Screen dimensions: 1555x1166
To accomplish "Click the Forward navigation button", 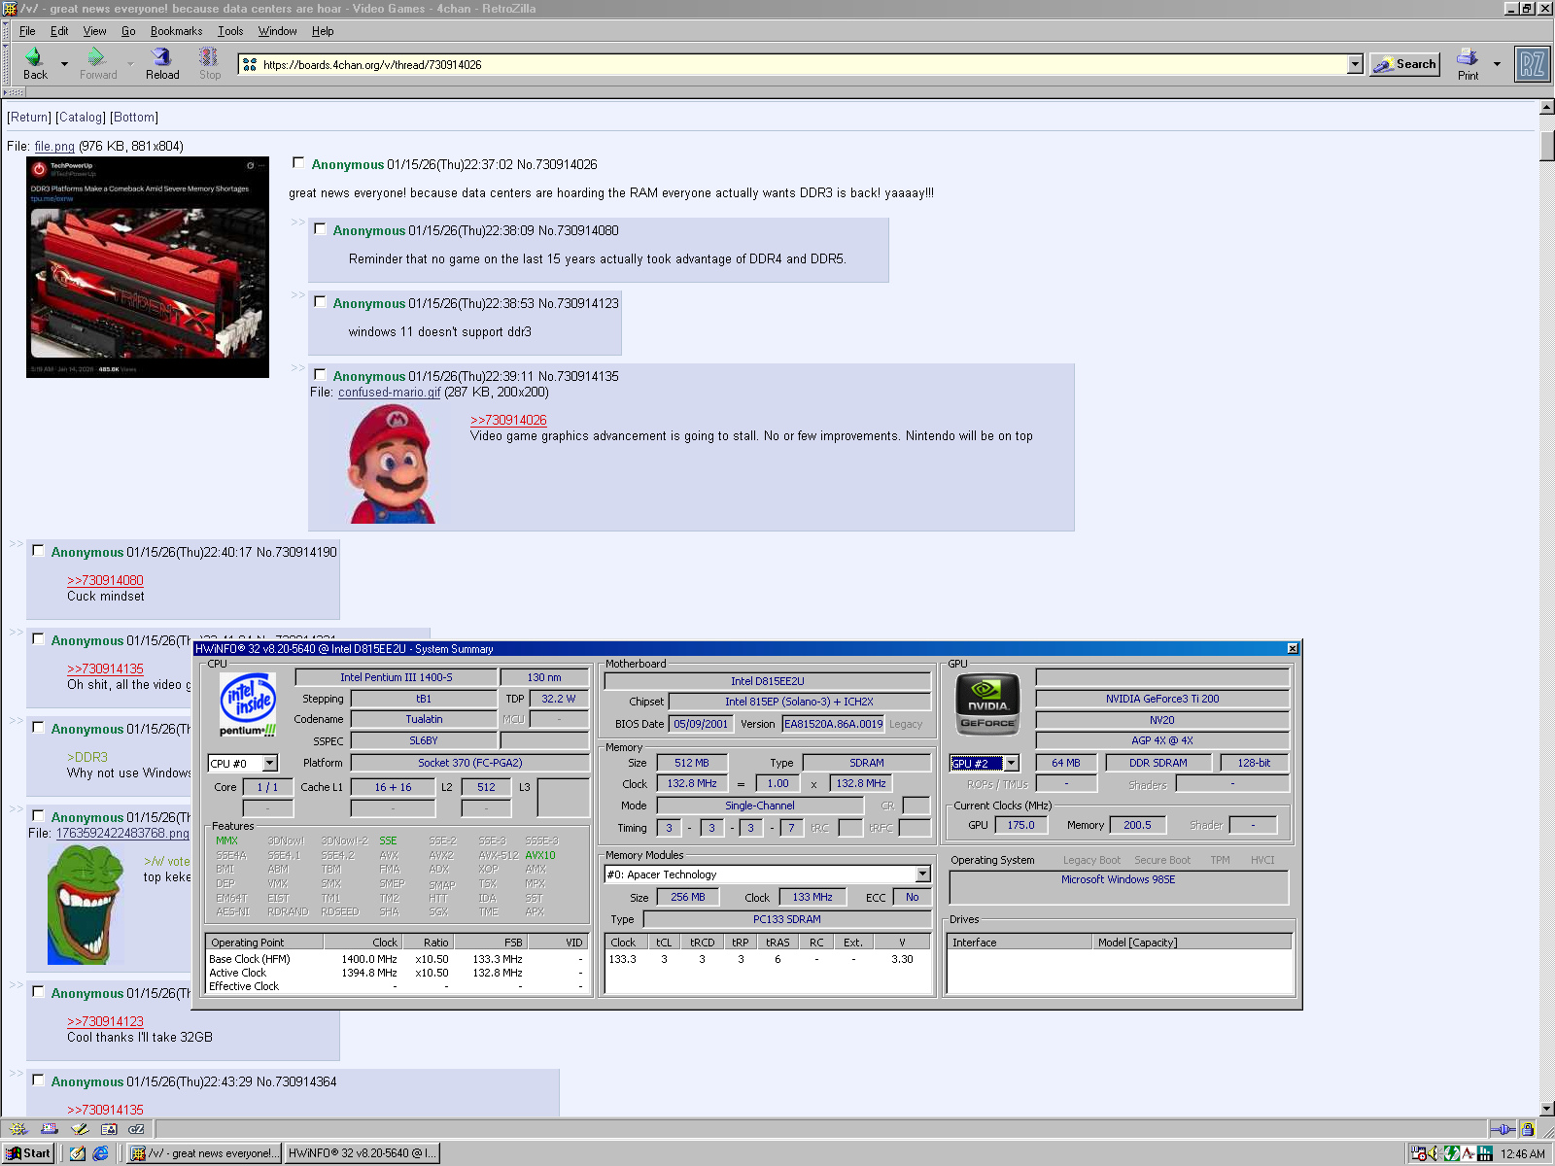I will (98, 64).
